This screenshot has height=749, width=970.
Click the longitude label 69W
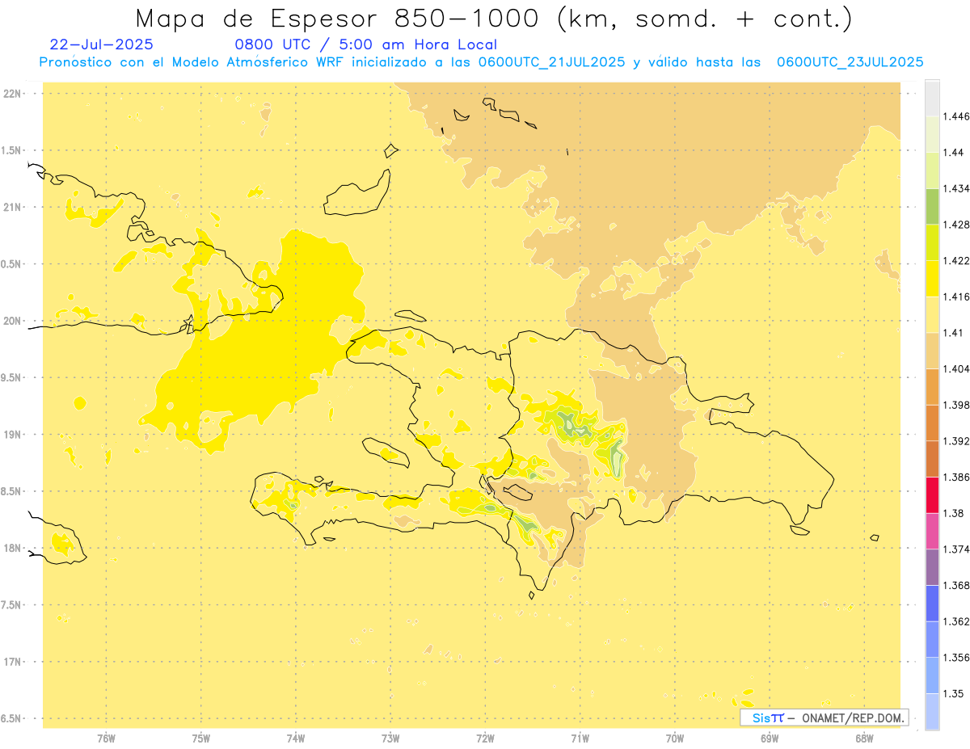click(770, 738)
